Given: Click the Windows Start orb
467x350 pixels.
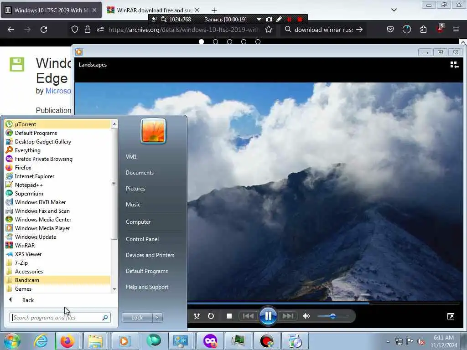Looking at the screenshot, I should coord(12,341).
